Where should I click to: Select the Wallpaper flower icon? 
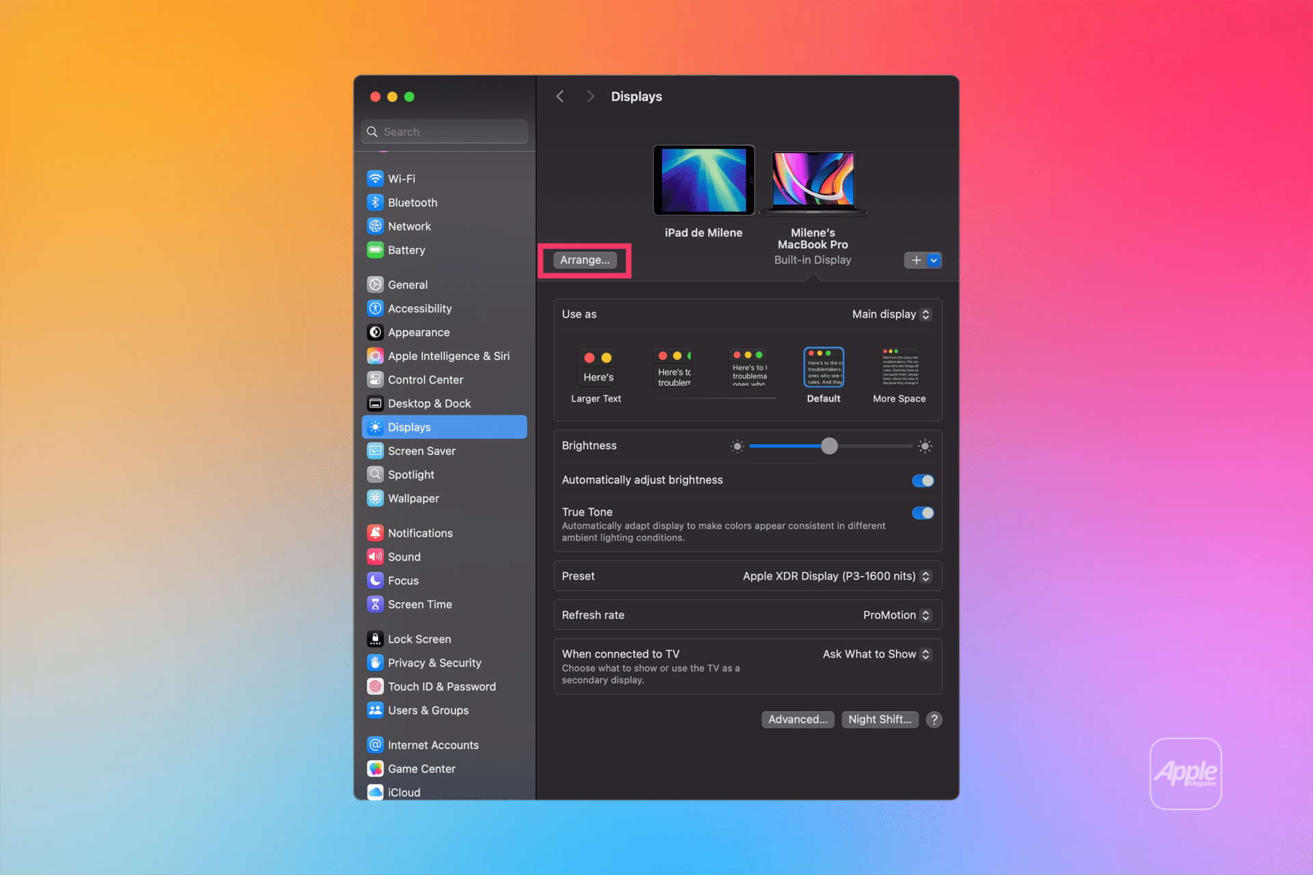[375, 498]
